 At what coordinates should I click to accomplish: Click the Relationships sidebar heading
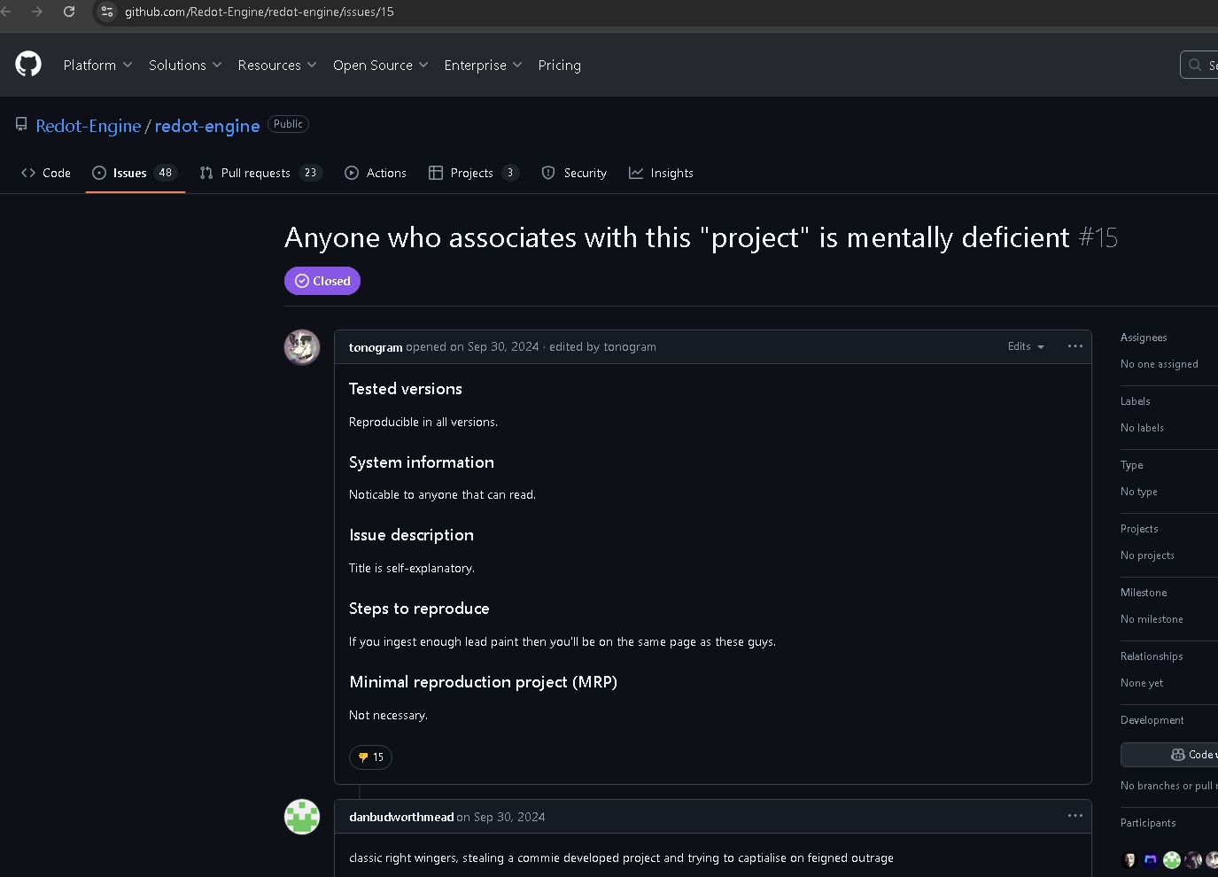[1152, 656]
